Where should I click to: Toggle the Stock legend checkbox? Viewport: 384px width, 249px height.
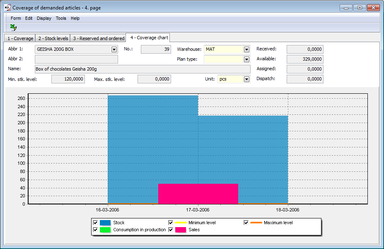95,223
